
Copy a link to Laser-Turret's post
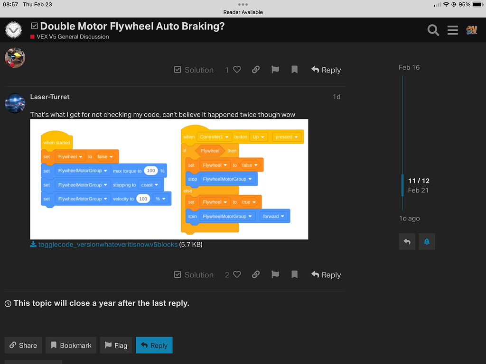pyautogui.click(x=255, y=274)
